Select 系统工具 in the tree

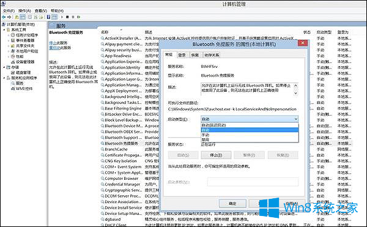(x=19, y=30)
